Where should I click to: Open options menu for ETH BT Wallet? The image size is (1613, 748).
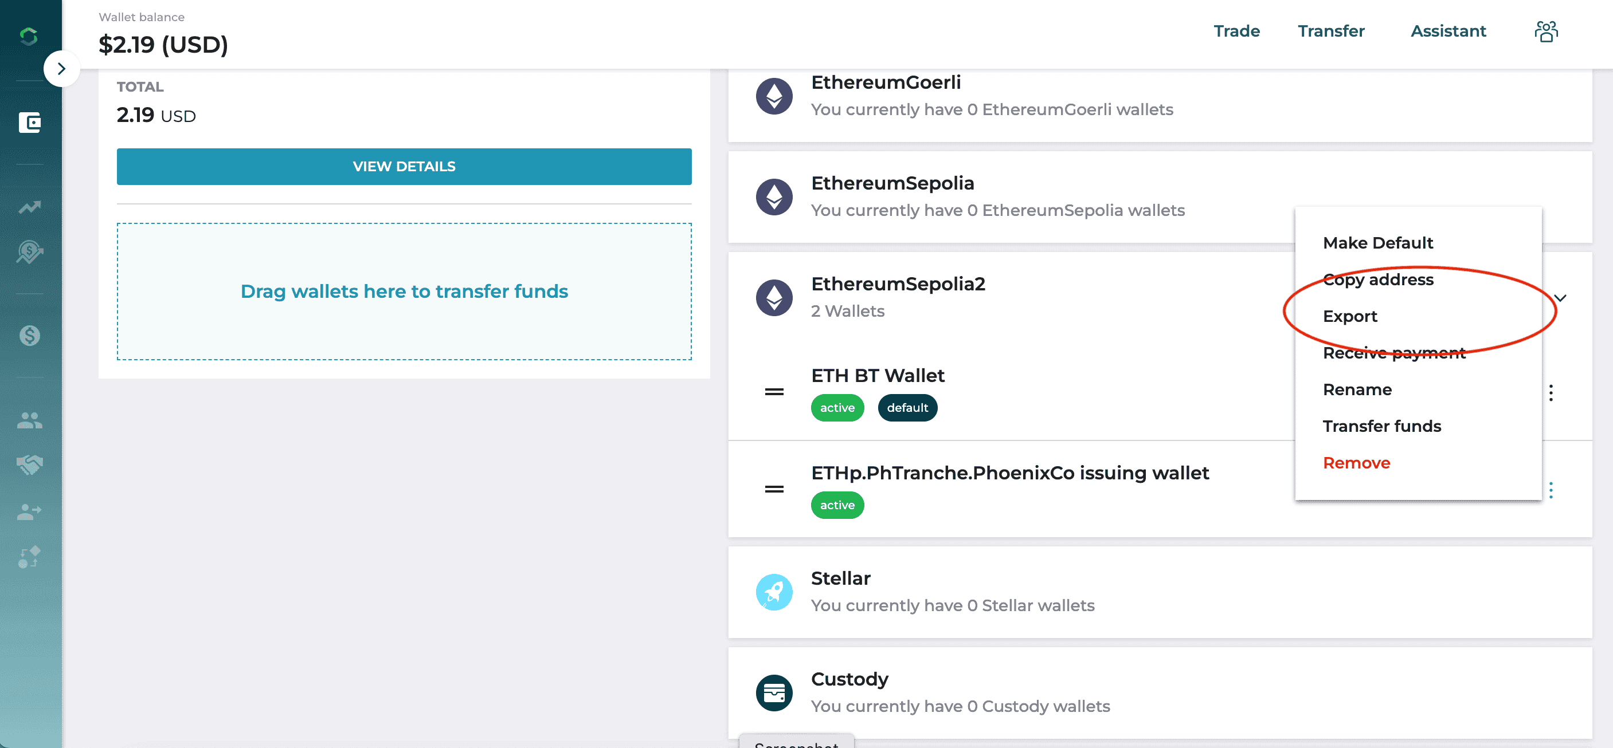tap(1551, 392)
